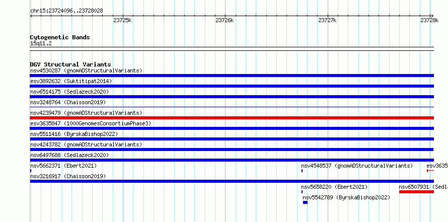Screen dimensions: 448x222
Task: Open the truncated esv3635 label at right
Action: [437, 166]
